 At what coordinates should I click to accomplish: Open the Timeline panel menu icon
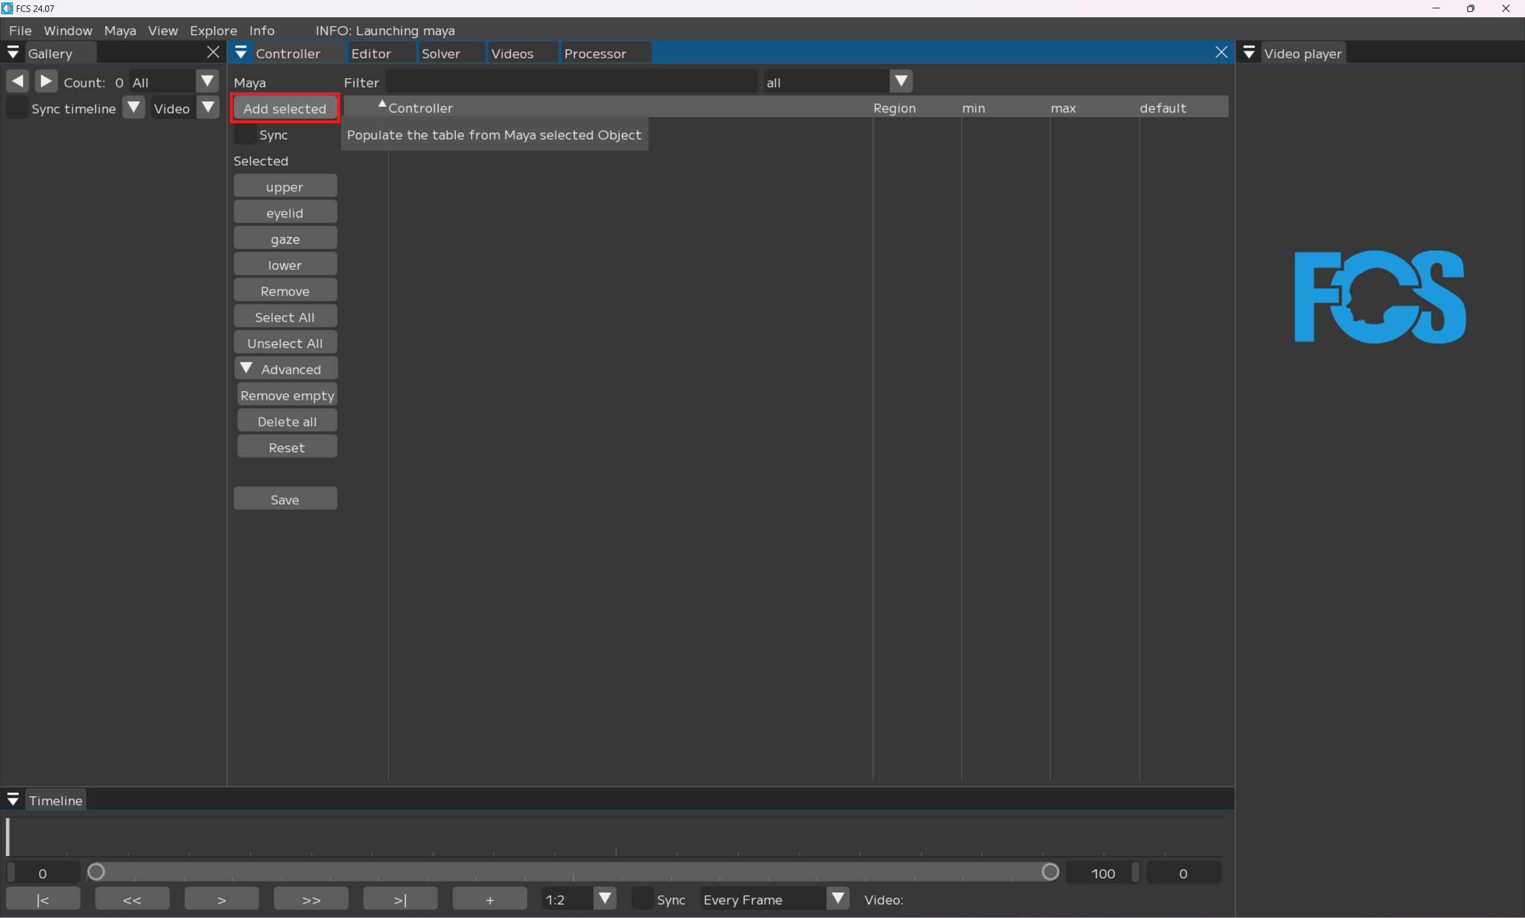pyautogui.click(x=13, y=800)
